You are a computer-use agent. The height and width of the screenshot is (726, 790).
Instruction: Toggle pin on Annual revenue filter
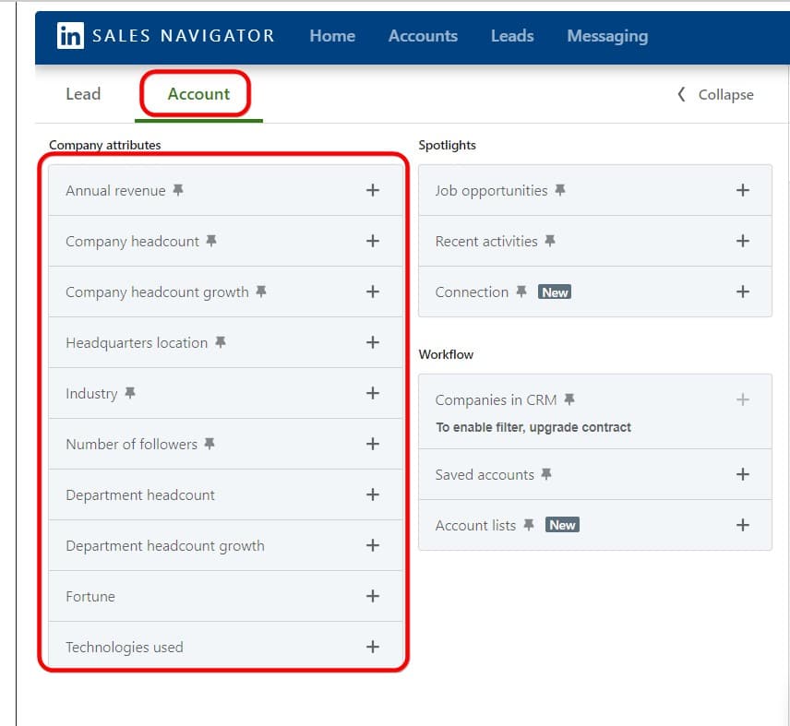coord(178,190)
